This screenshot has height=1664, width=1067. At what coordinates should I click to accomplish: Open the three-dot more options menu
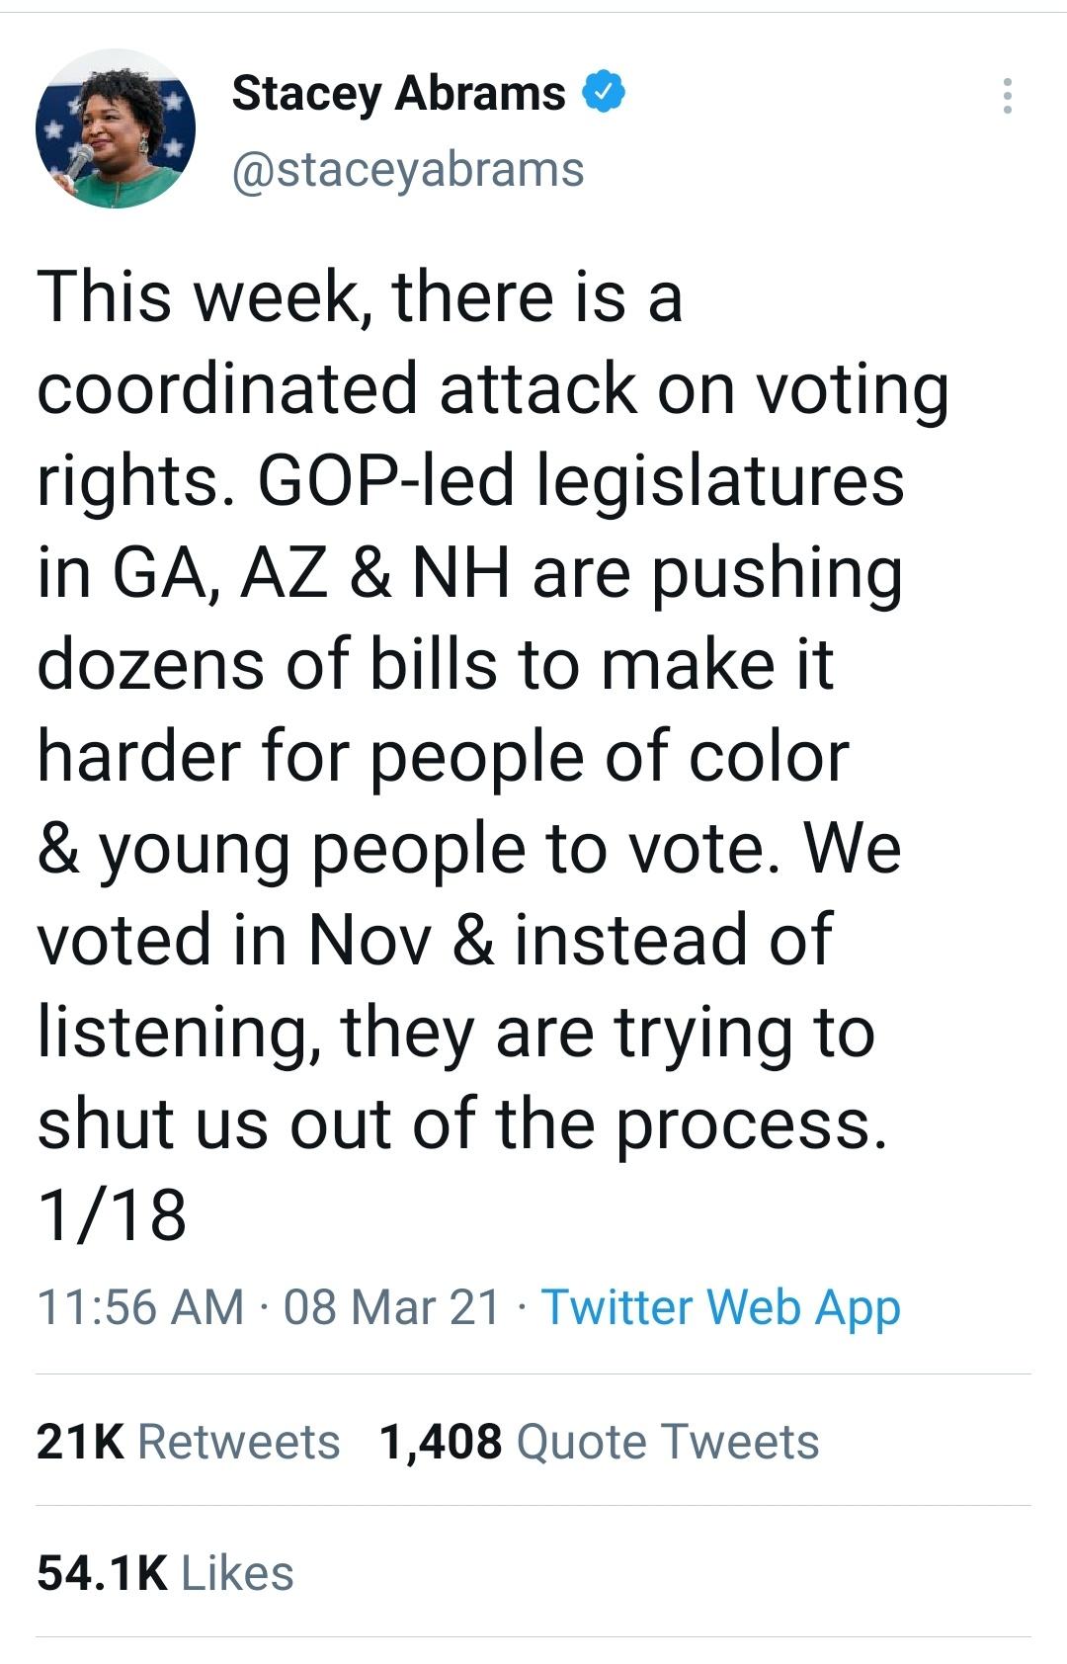(x=1007, y=96)
